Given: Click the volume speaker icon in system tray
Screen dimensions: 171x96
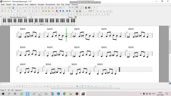Looking at the screenshot, I should [x=150, y=94].
